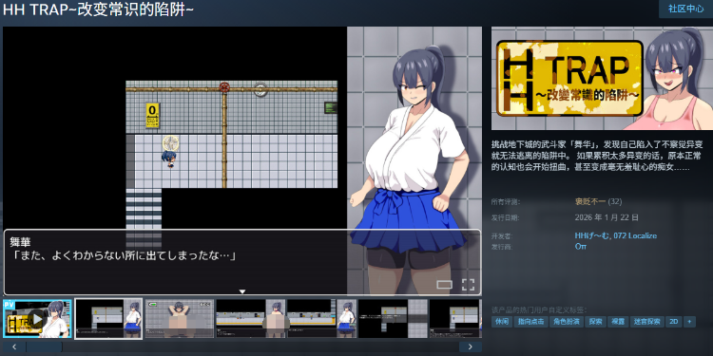
Task: Open the 休闲 tag
Action: (x=502, y=322)
